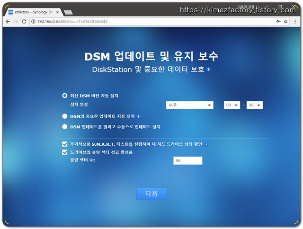303x229 pixels.
Task: Click the browser back arrow
Action: [x=8, y=21]
